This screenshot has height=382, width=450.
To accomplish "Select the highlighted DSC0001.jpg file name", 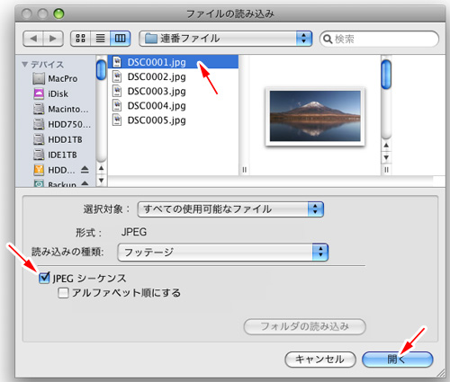I will (157, 62).
